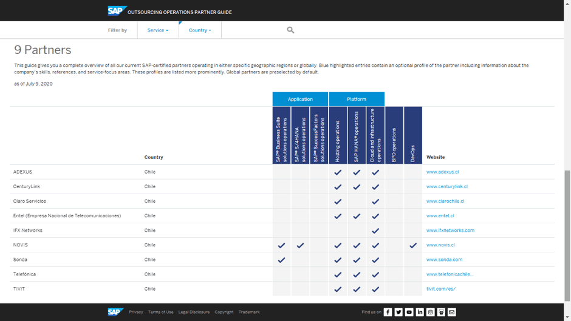Open the Trademark footer link
Image resolution: width=571 pixels, height=321 pixels.
(249, 312)
